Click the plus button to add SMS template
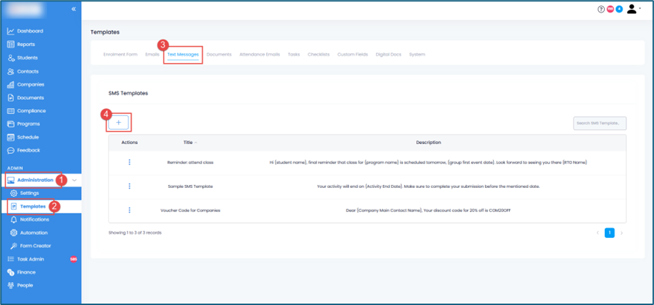 (118, 123)
